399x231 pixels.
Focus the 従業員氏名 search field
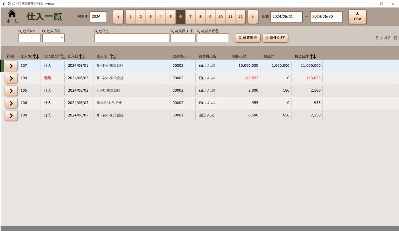tap(213, 38)
